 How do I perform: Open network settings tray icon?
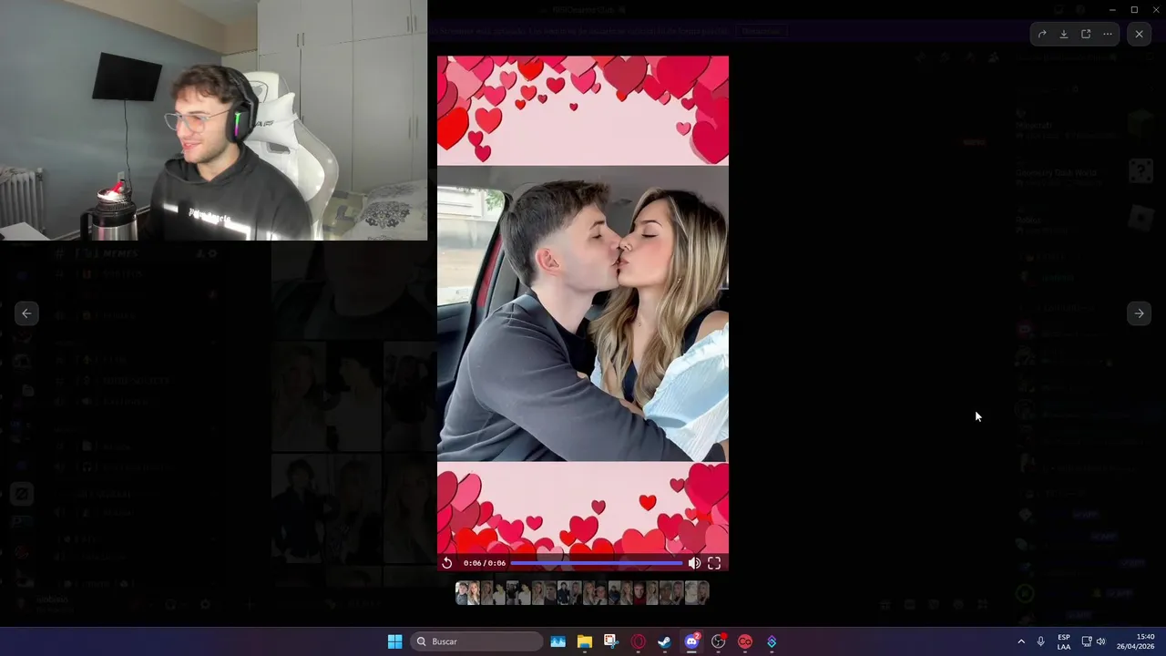pos(1087,641)
